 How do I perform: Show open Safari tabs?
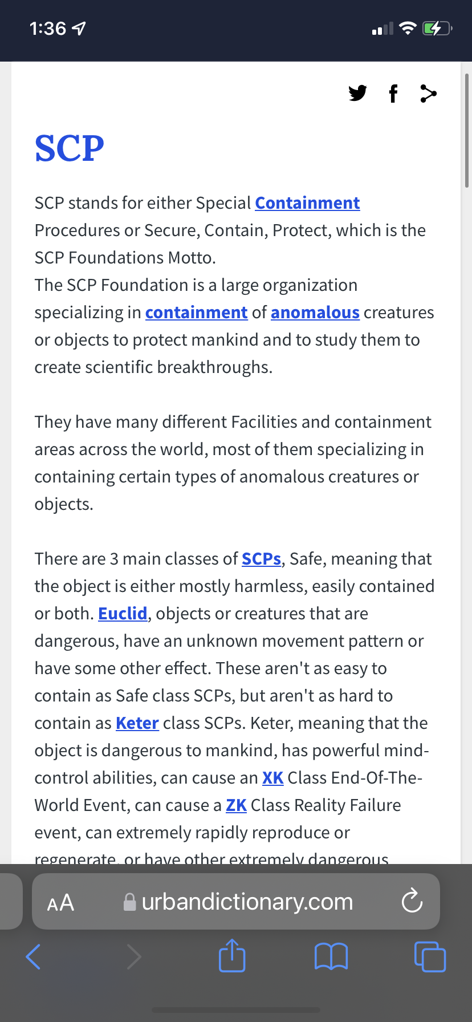click(430, 956)
